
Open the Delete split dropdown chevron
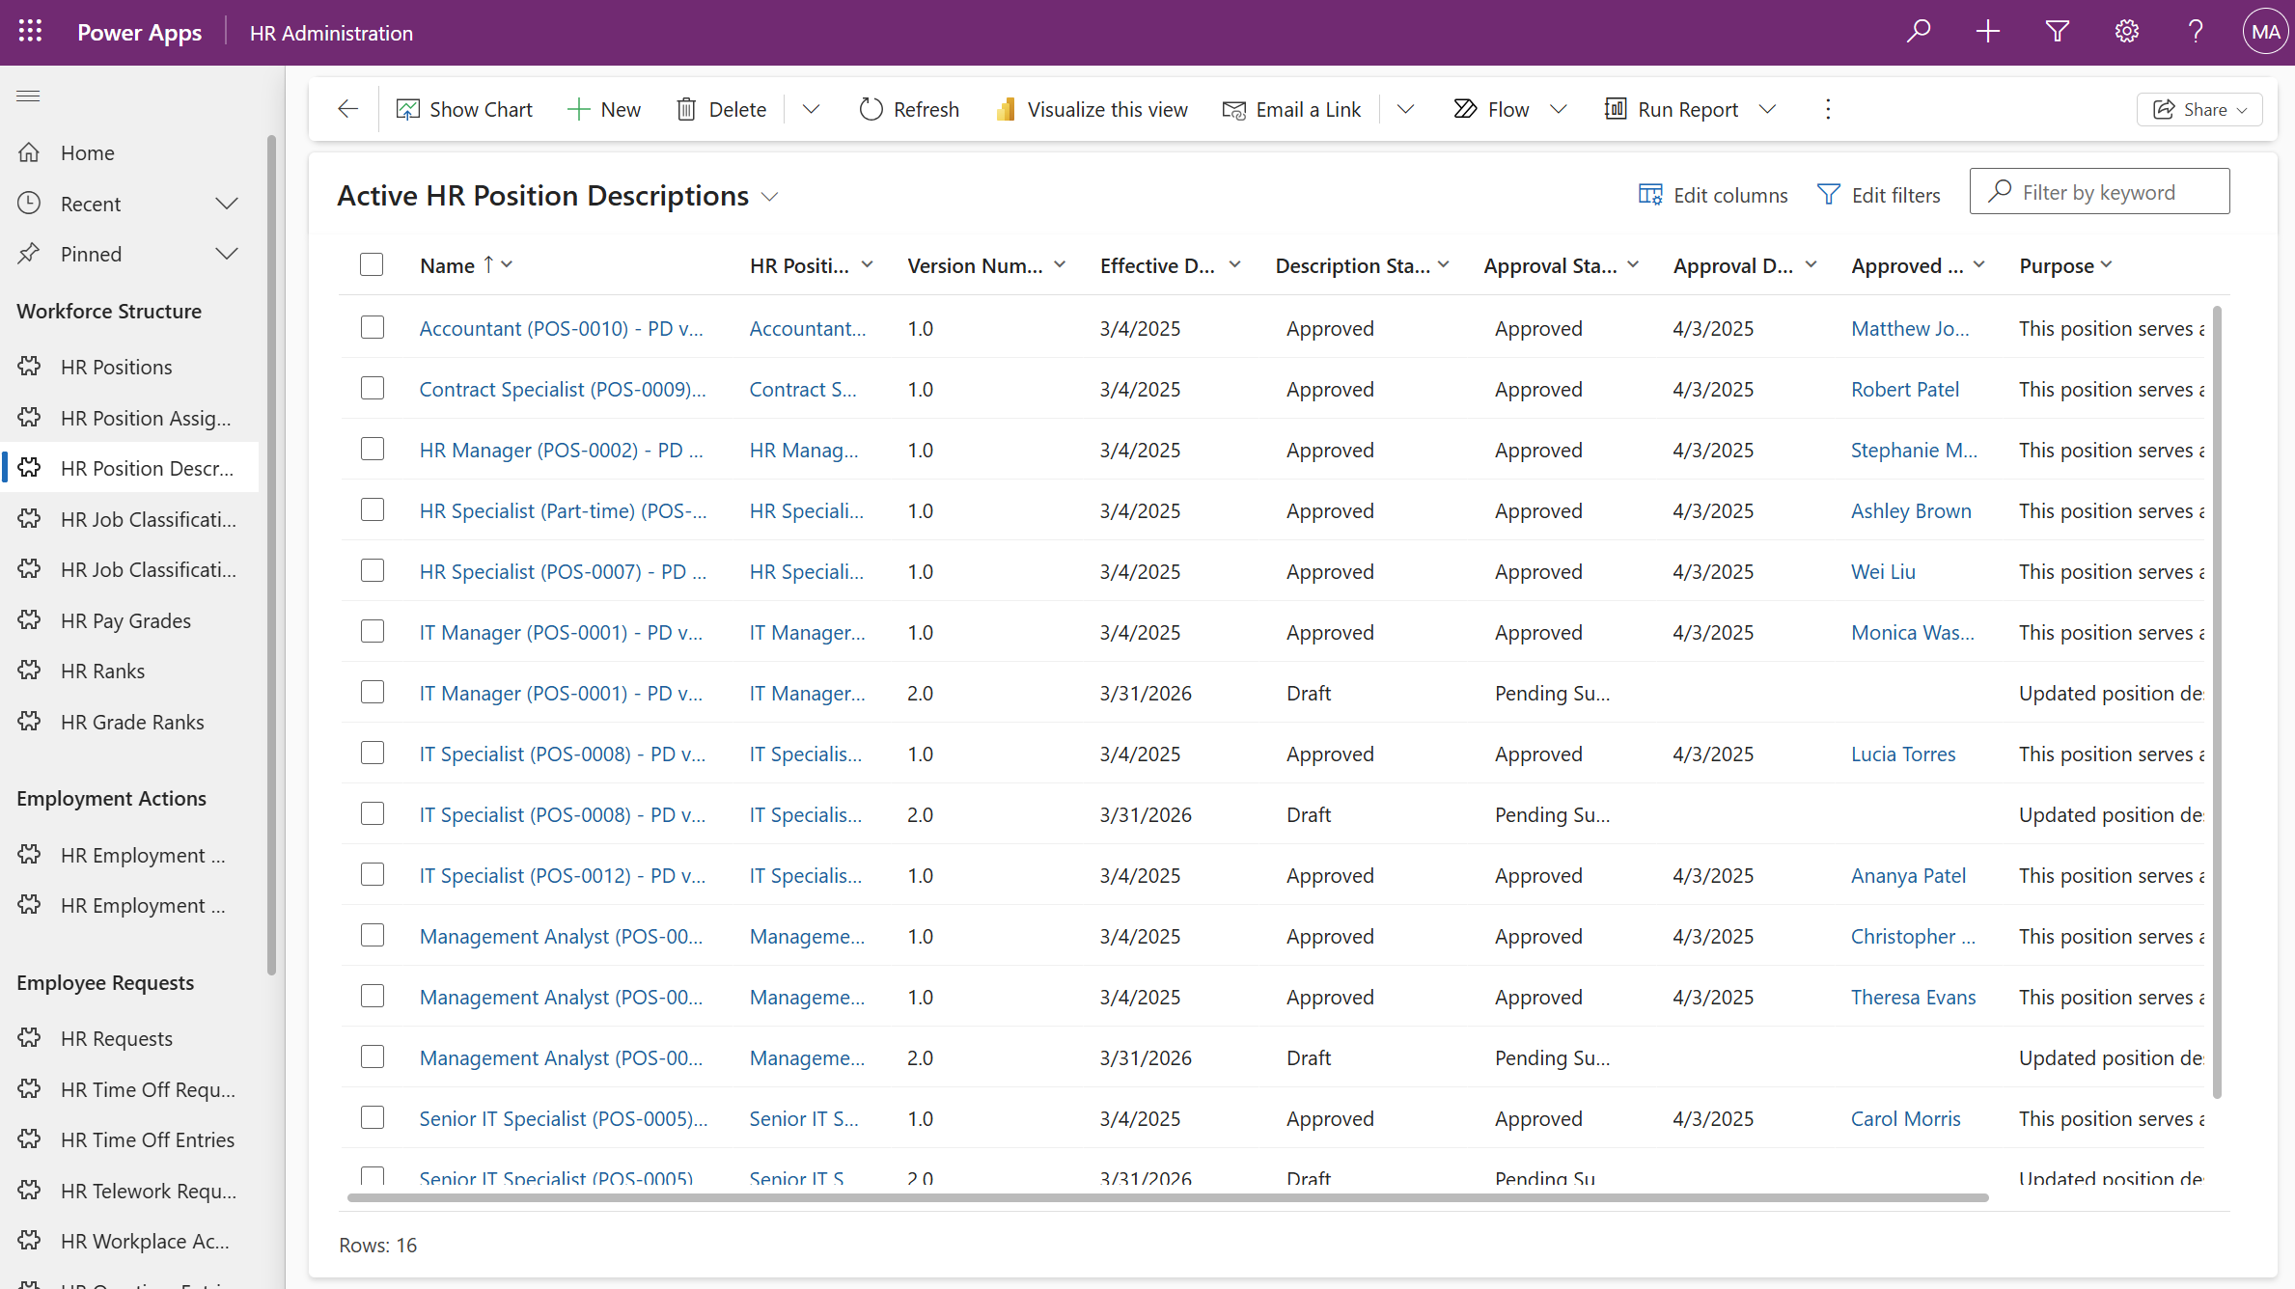click(812, 109)
